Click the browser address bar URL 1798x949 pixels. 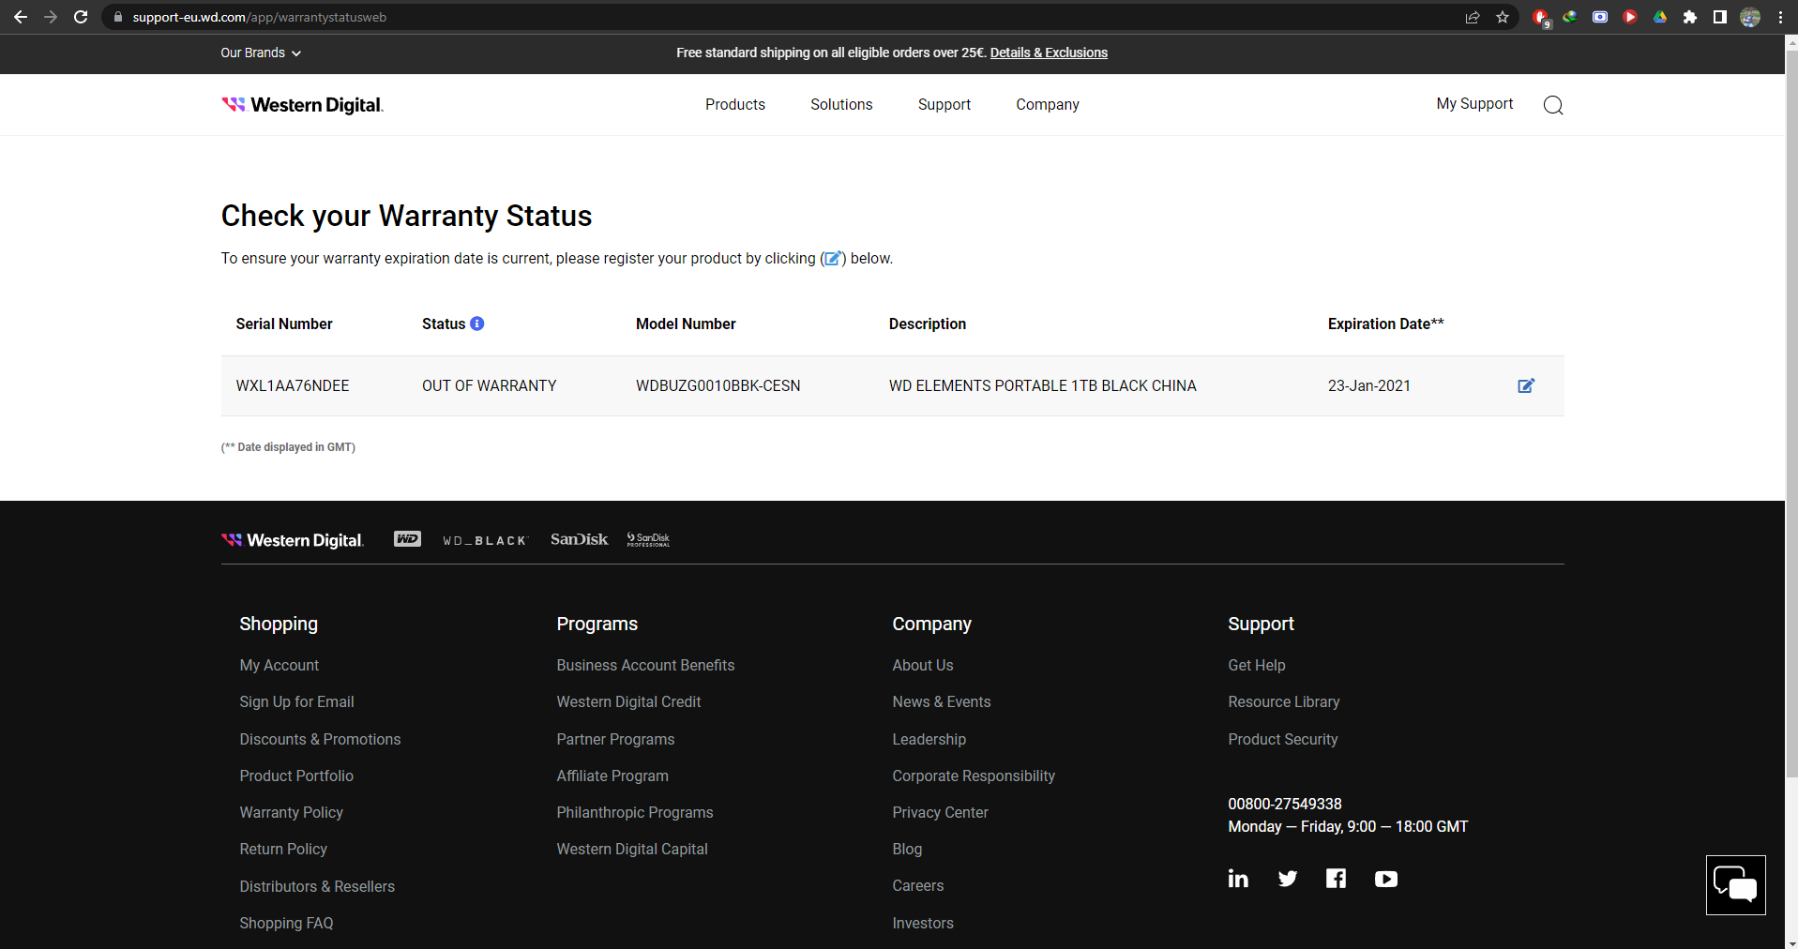[260, 17]
